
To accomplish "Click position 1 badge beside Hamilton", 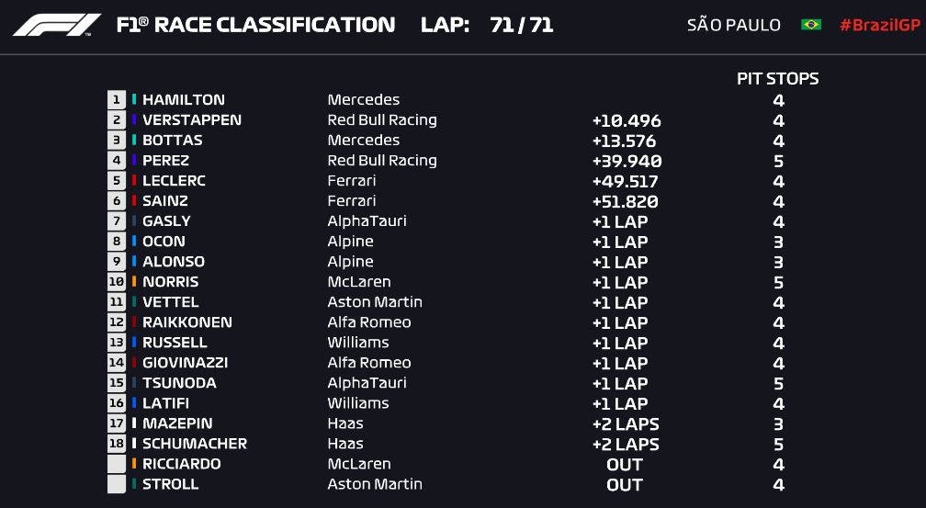I will [116, 100].
